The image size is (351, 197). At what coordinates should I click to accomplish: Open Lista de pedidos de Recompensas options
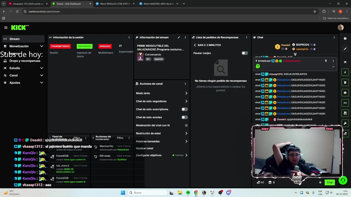247,37
